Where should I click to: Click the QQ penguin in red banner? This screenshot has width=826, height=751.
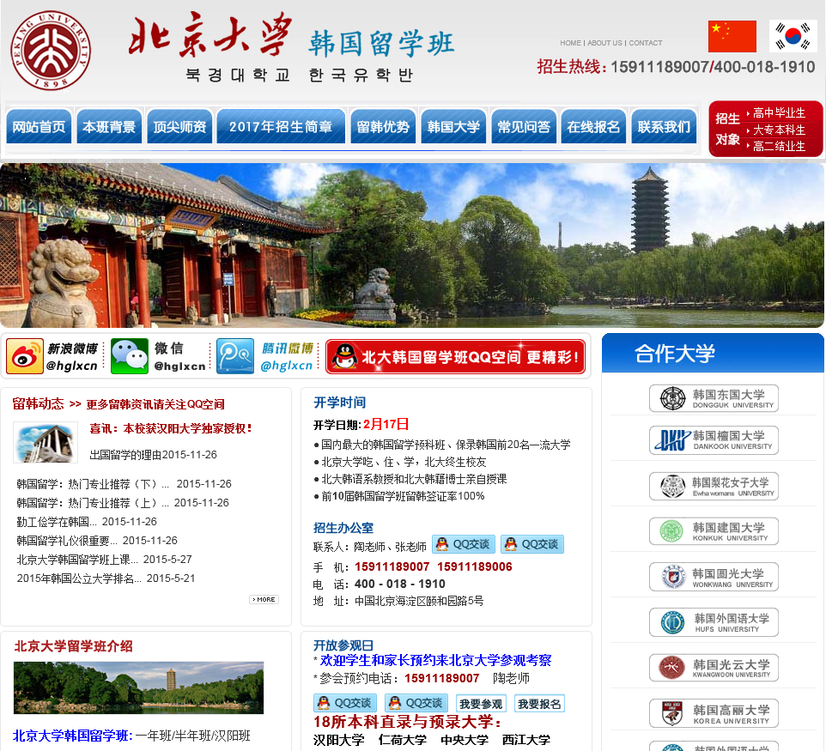tap(345, 357)
